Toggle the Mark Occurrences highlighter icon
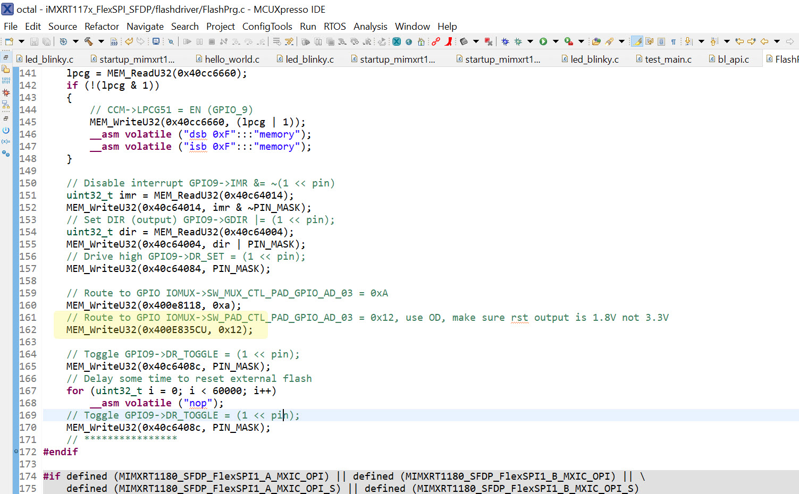The height and width of the screenshot is (494, 799). click(x=636, y=41)
